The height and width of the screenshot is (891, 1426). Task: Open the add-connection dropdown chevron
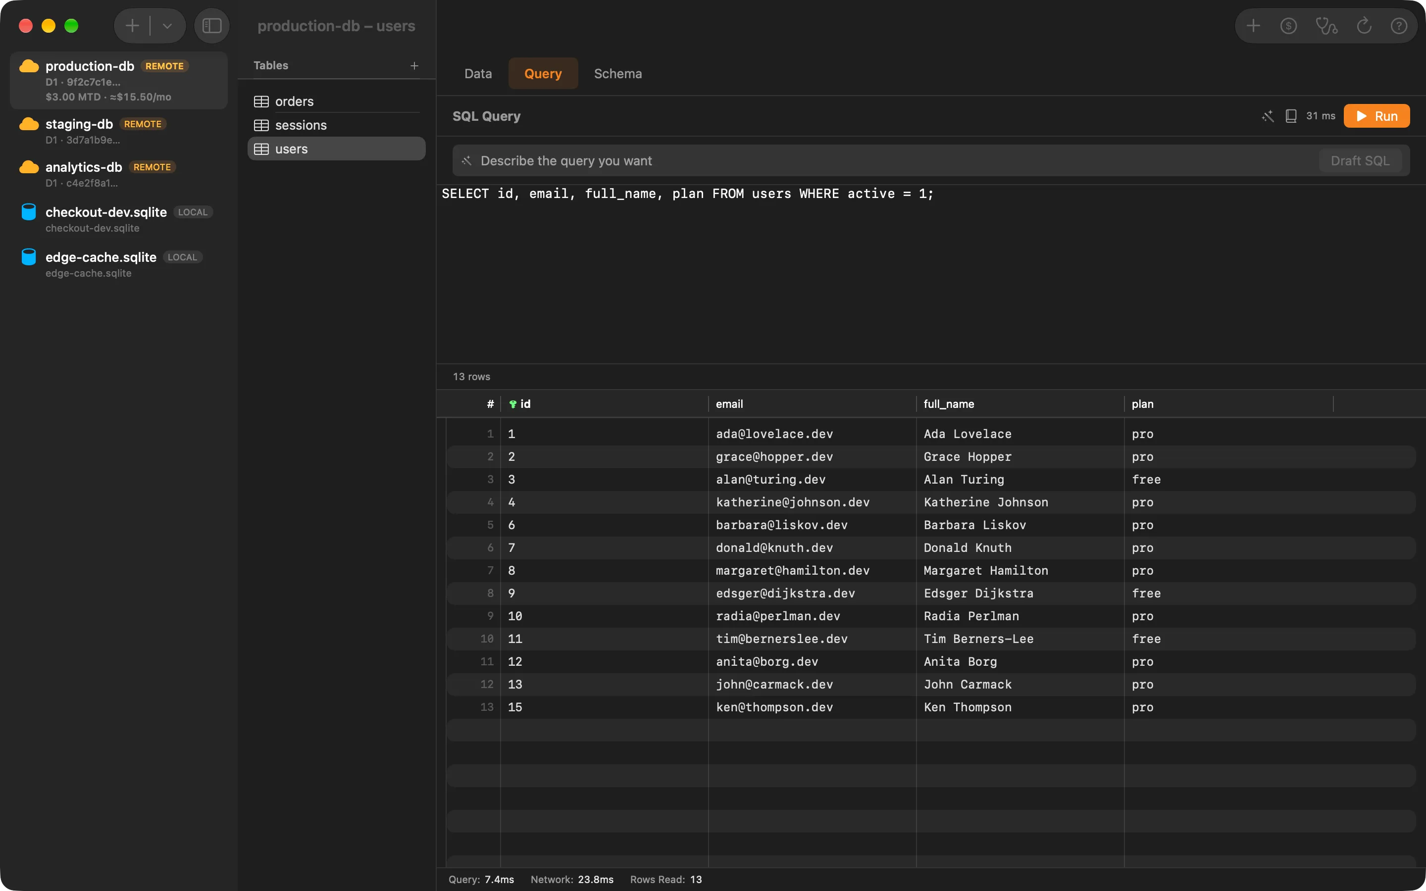167,26
